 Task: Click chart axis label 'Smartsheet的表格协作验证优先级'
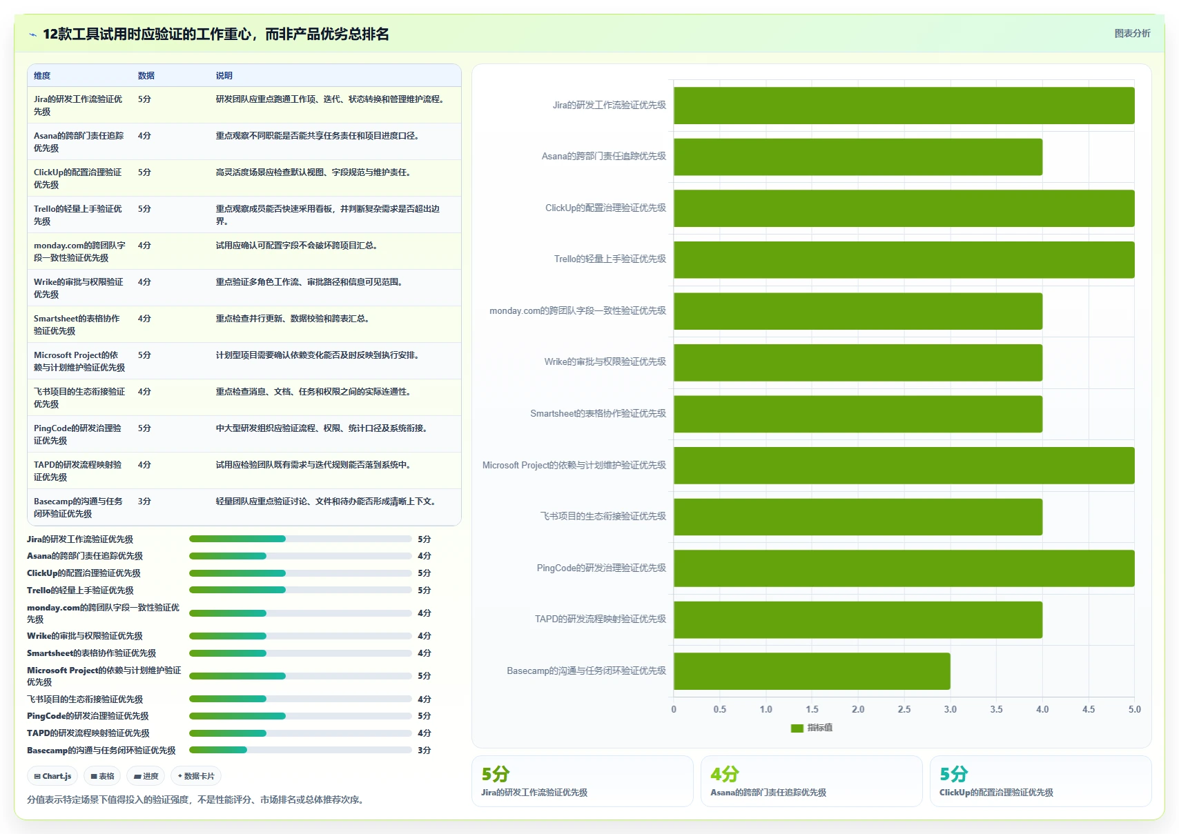(598, 413)
